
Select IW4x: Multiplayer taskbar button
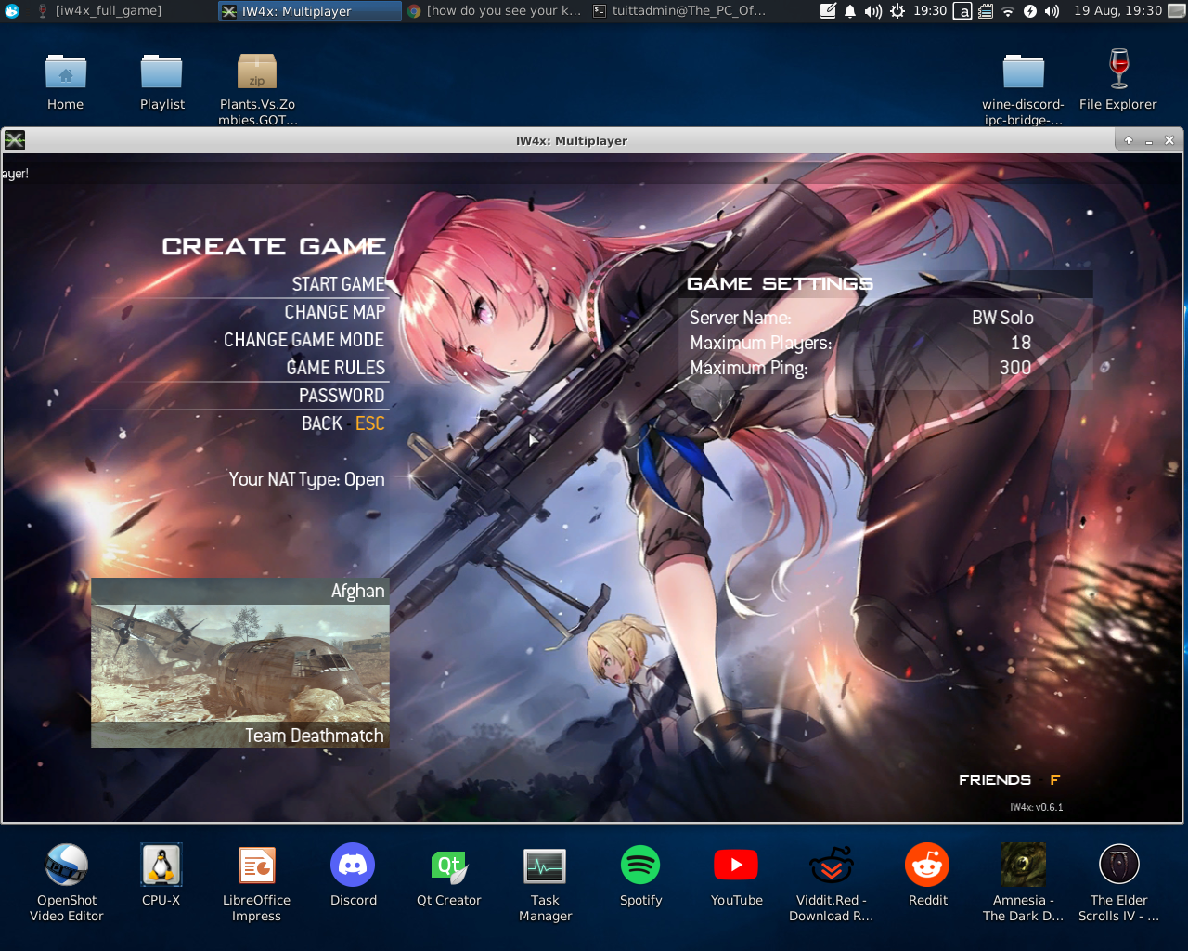point(310,11)
